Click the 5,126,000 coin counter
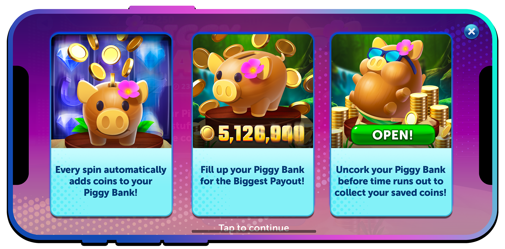 pyautogui.click(x=261, y=133)
